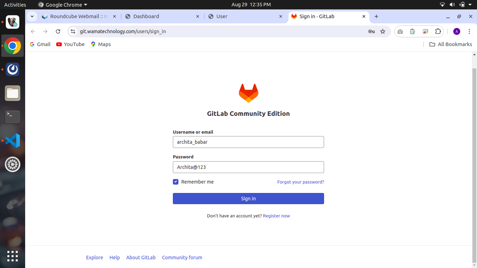
Task: Open the Chrome profile avatar A
Action: (457, 31)
